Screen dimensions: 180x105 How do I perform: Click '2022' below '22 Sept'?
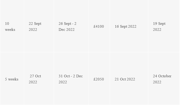click(x=33, y=30)
